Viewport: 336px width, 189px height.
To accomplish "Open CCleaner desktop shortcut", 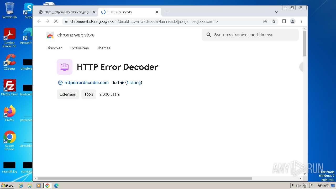I will point(9,62).
